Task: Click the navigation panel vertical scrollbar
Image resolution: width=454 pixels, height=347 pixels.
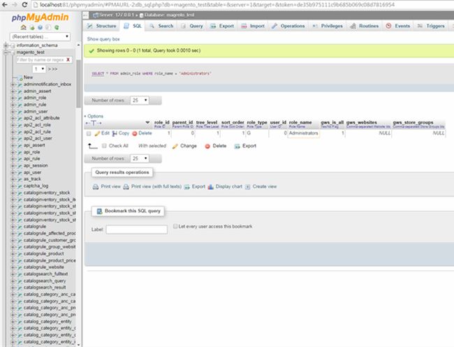Action: pos(78,84)
